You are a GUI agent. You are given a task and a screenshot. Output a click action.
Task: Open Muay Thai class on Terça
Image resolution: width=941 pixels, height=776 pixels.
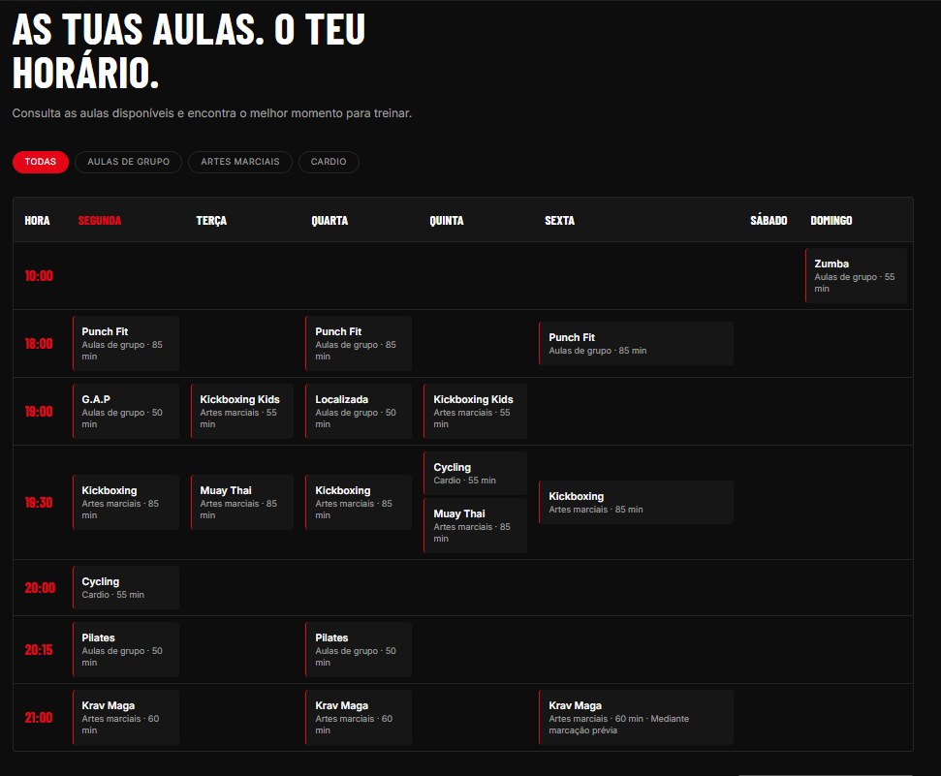242,503
